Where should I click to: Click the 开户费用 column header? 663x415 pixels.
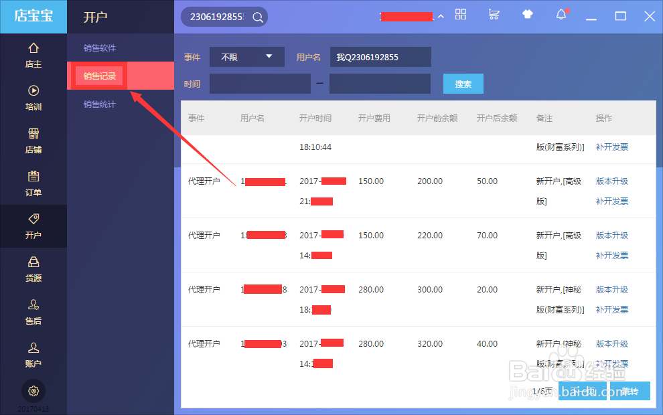374,118
